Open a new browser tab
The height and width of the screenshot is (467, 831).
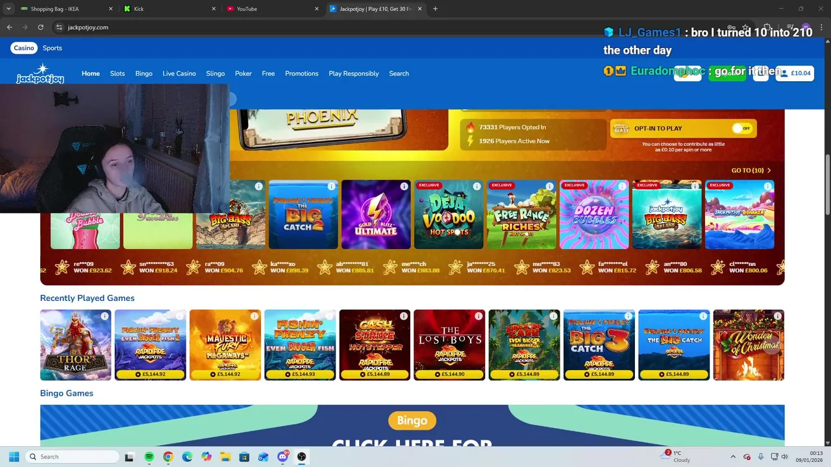pos(435,8)
